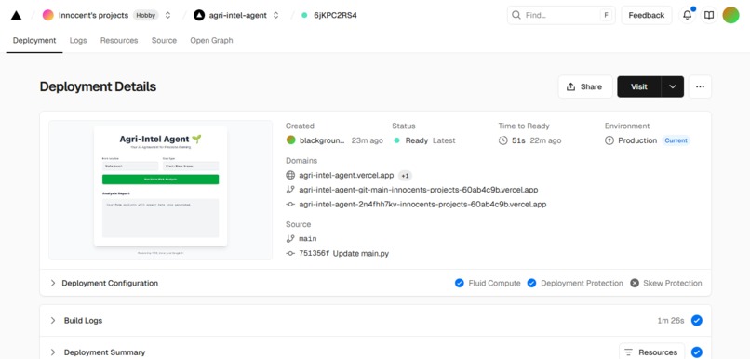Open the user profile avatar
Image resolution: width=750 pixels, height=359 pixels.
point(730,15)
